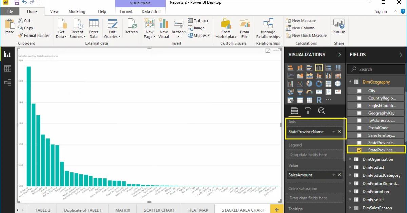The width and height of the screenshot is (407, 213).
Task: Enable the PostalCode field checkbox
Action: pyautogui.click(x=358, y=127)
